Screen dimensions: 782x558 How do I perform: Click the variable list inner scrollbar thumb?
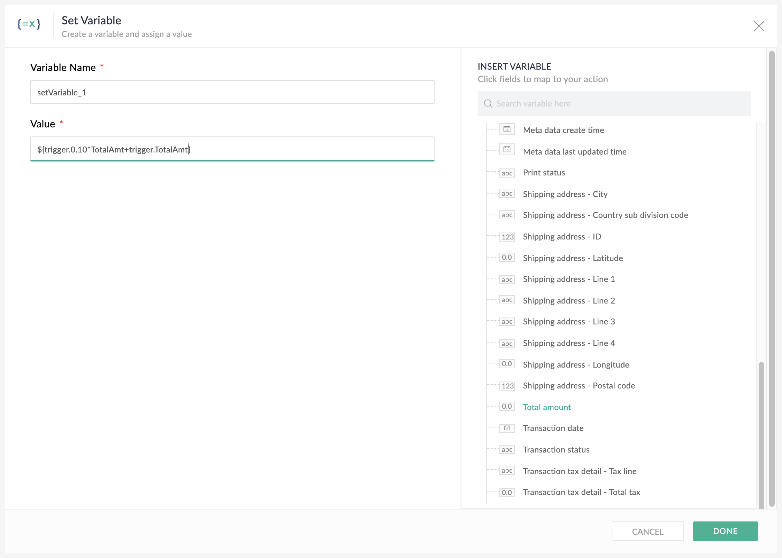761,435
